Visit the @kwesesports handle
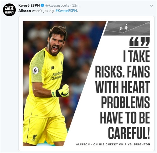This screenshot has width=157, height=153. (57, 6)
